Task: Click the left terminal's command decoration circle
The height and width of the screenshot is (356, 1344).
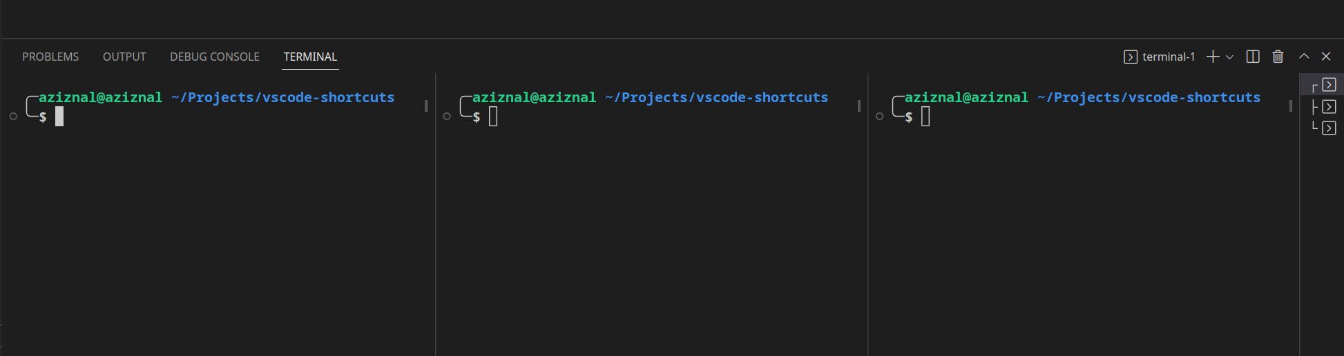Action: 13,117
